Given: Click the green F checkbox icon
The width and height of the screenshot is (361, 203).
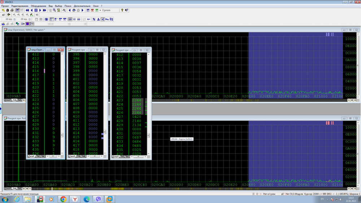Looking at the screenshot, I should coord(97,10).
